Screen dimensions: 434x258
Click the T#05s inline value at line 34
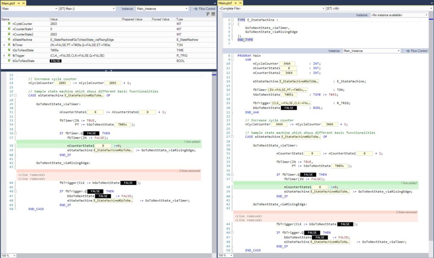click(x=122, y=125)
